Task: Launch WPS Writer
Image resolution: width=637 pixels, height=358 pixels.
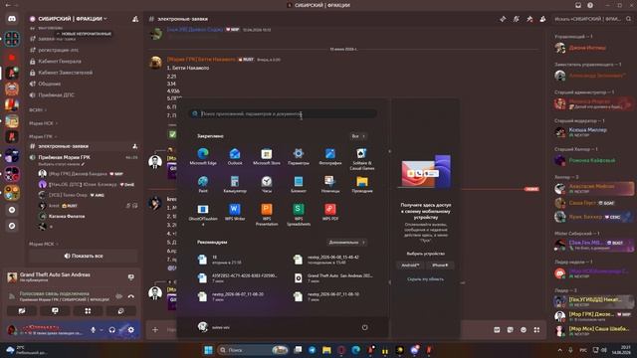Action: (x=235, y=212)
